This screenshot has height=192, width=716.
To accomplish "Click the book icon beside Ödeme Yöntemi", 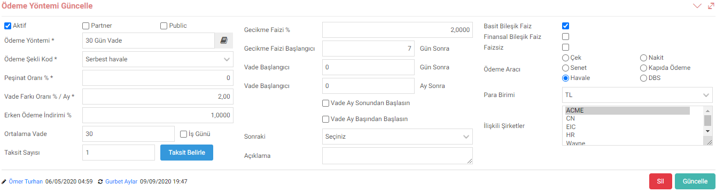I will pos(224,41).
